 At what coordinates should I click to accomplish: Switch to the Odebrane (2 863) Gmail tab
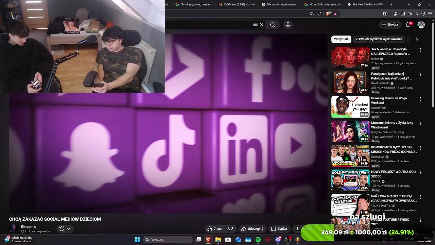pos(237,4)
